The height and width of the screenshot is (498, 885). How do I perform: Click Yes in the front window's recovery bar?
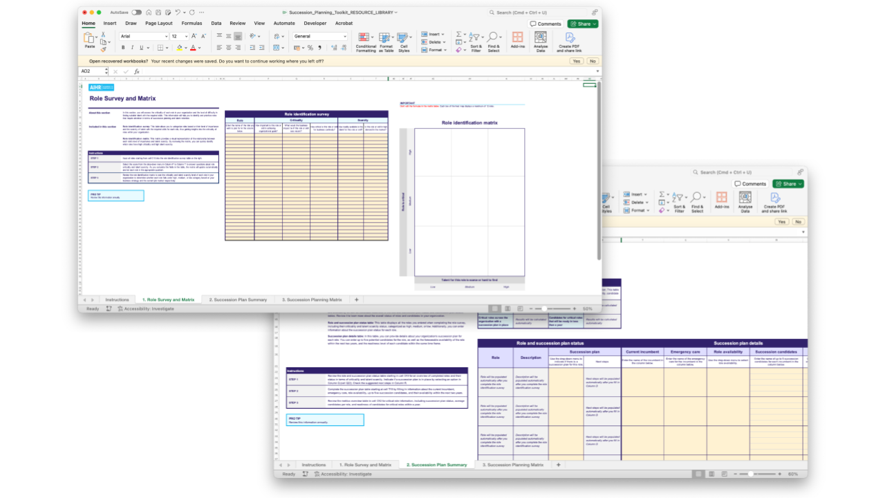(x=576, y=61)
